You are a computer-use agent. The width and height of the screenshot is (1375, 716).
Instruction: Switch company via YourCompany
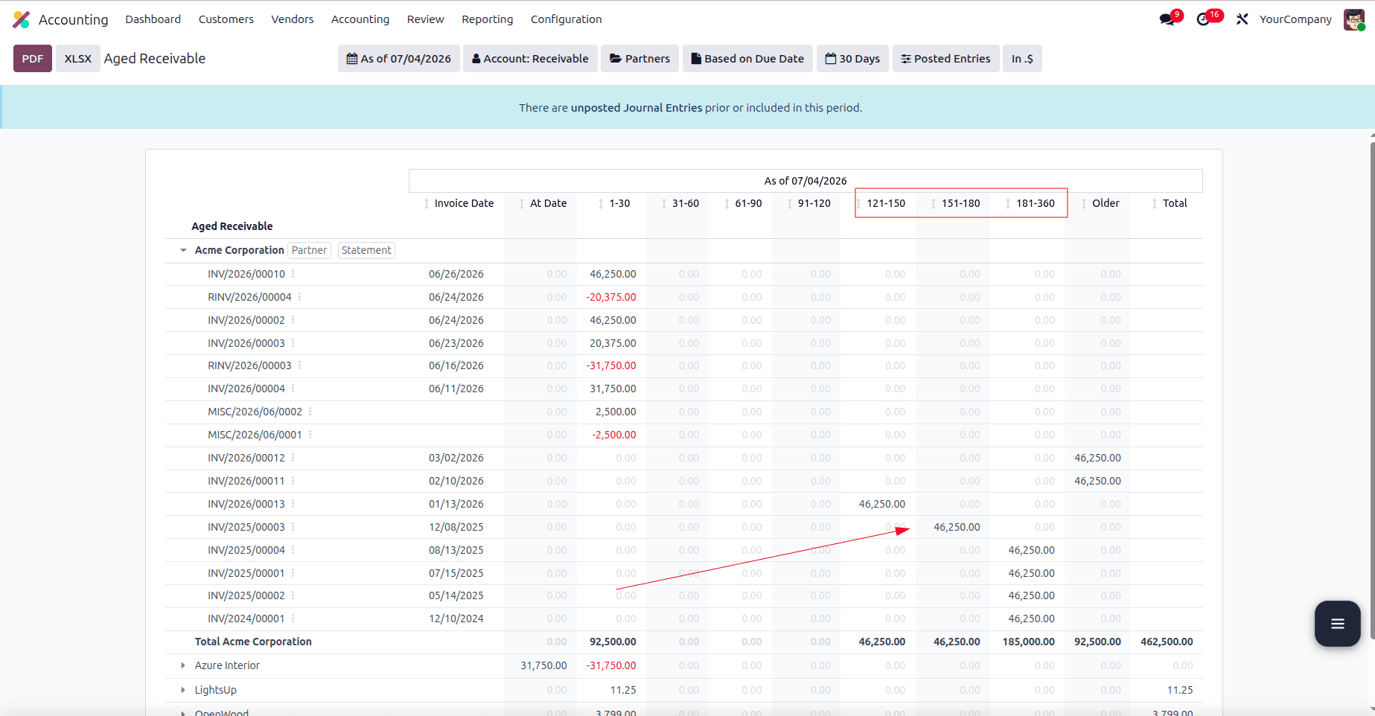click(1295, 19)
